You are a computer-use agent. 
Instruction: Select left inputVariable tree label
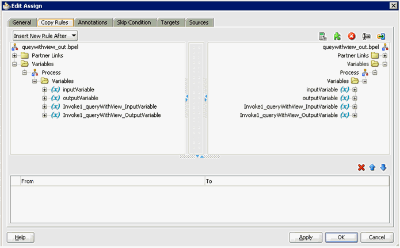[79, 90]
